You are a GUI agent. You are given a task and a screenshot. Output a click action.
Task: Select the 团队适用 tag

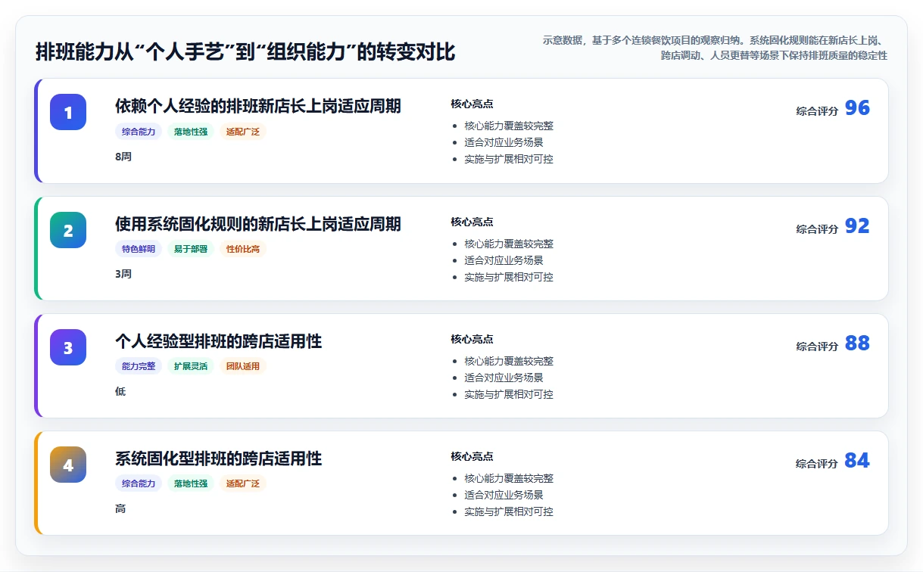[243, 366]
